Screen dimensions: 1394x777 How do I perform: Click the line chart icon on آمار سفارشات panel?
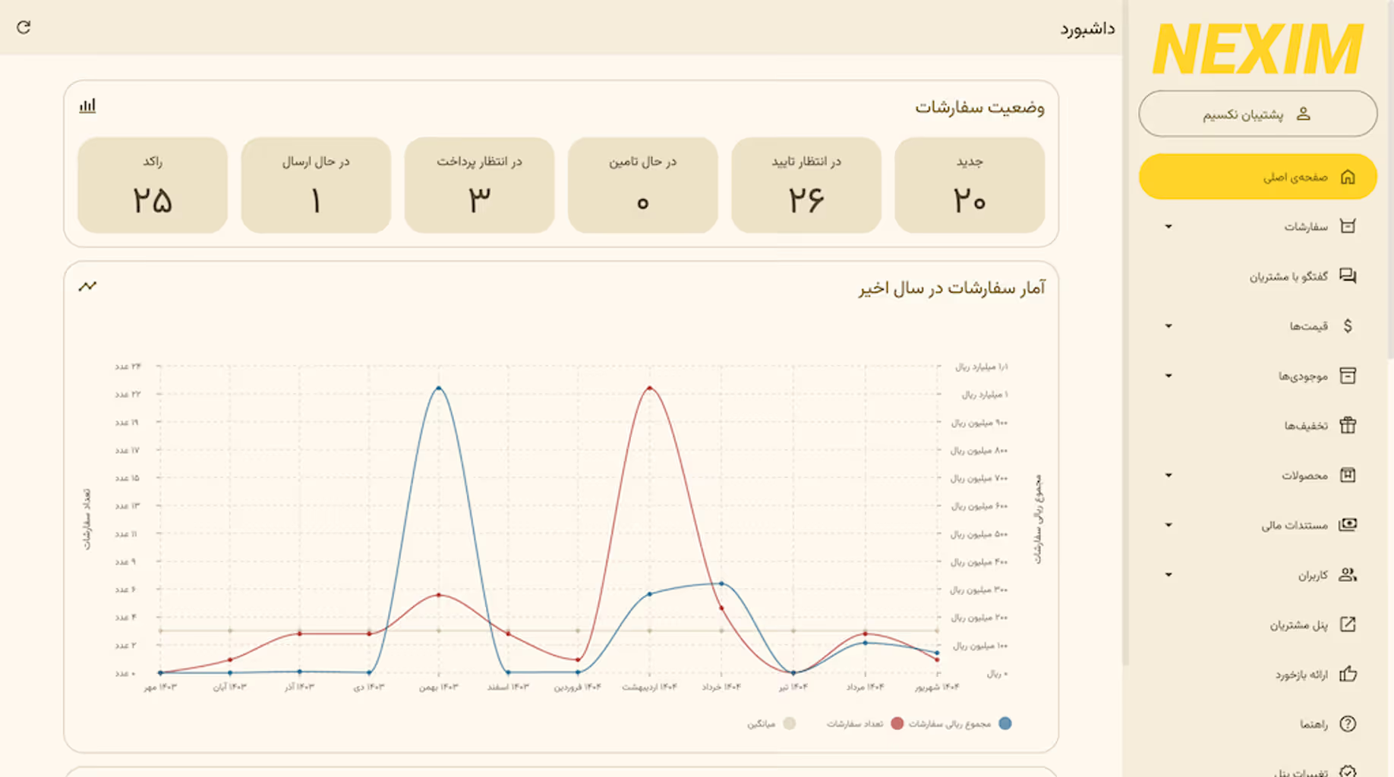point(87,287)
